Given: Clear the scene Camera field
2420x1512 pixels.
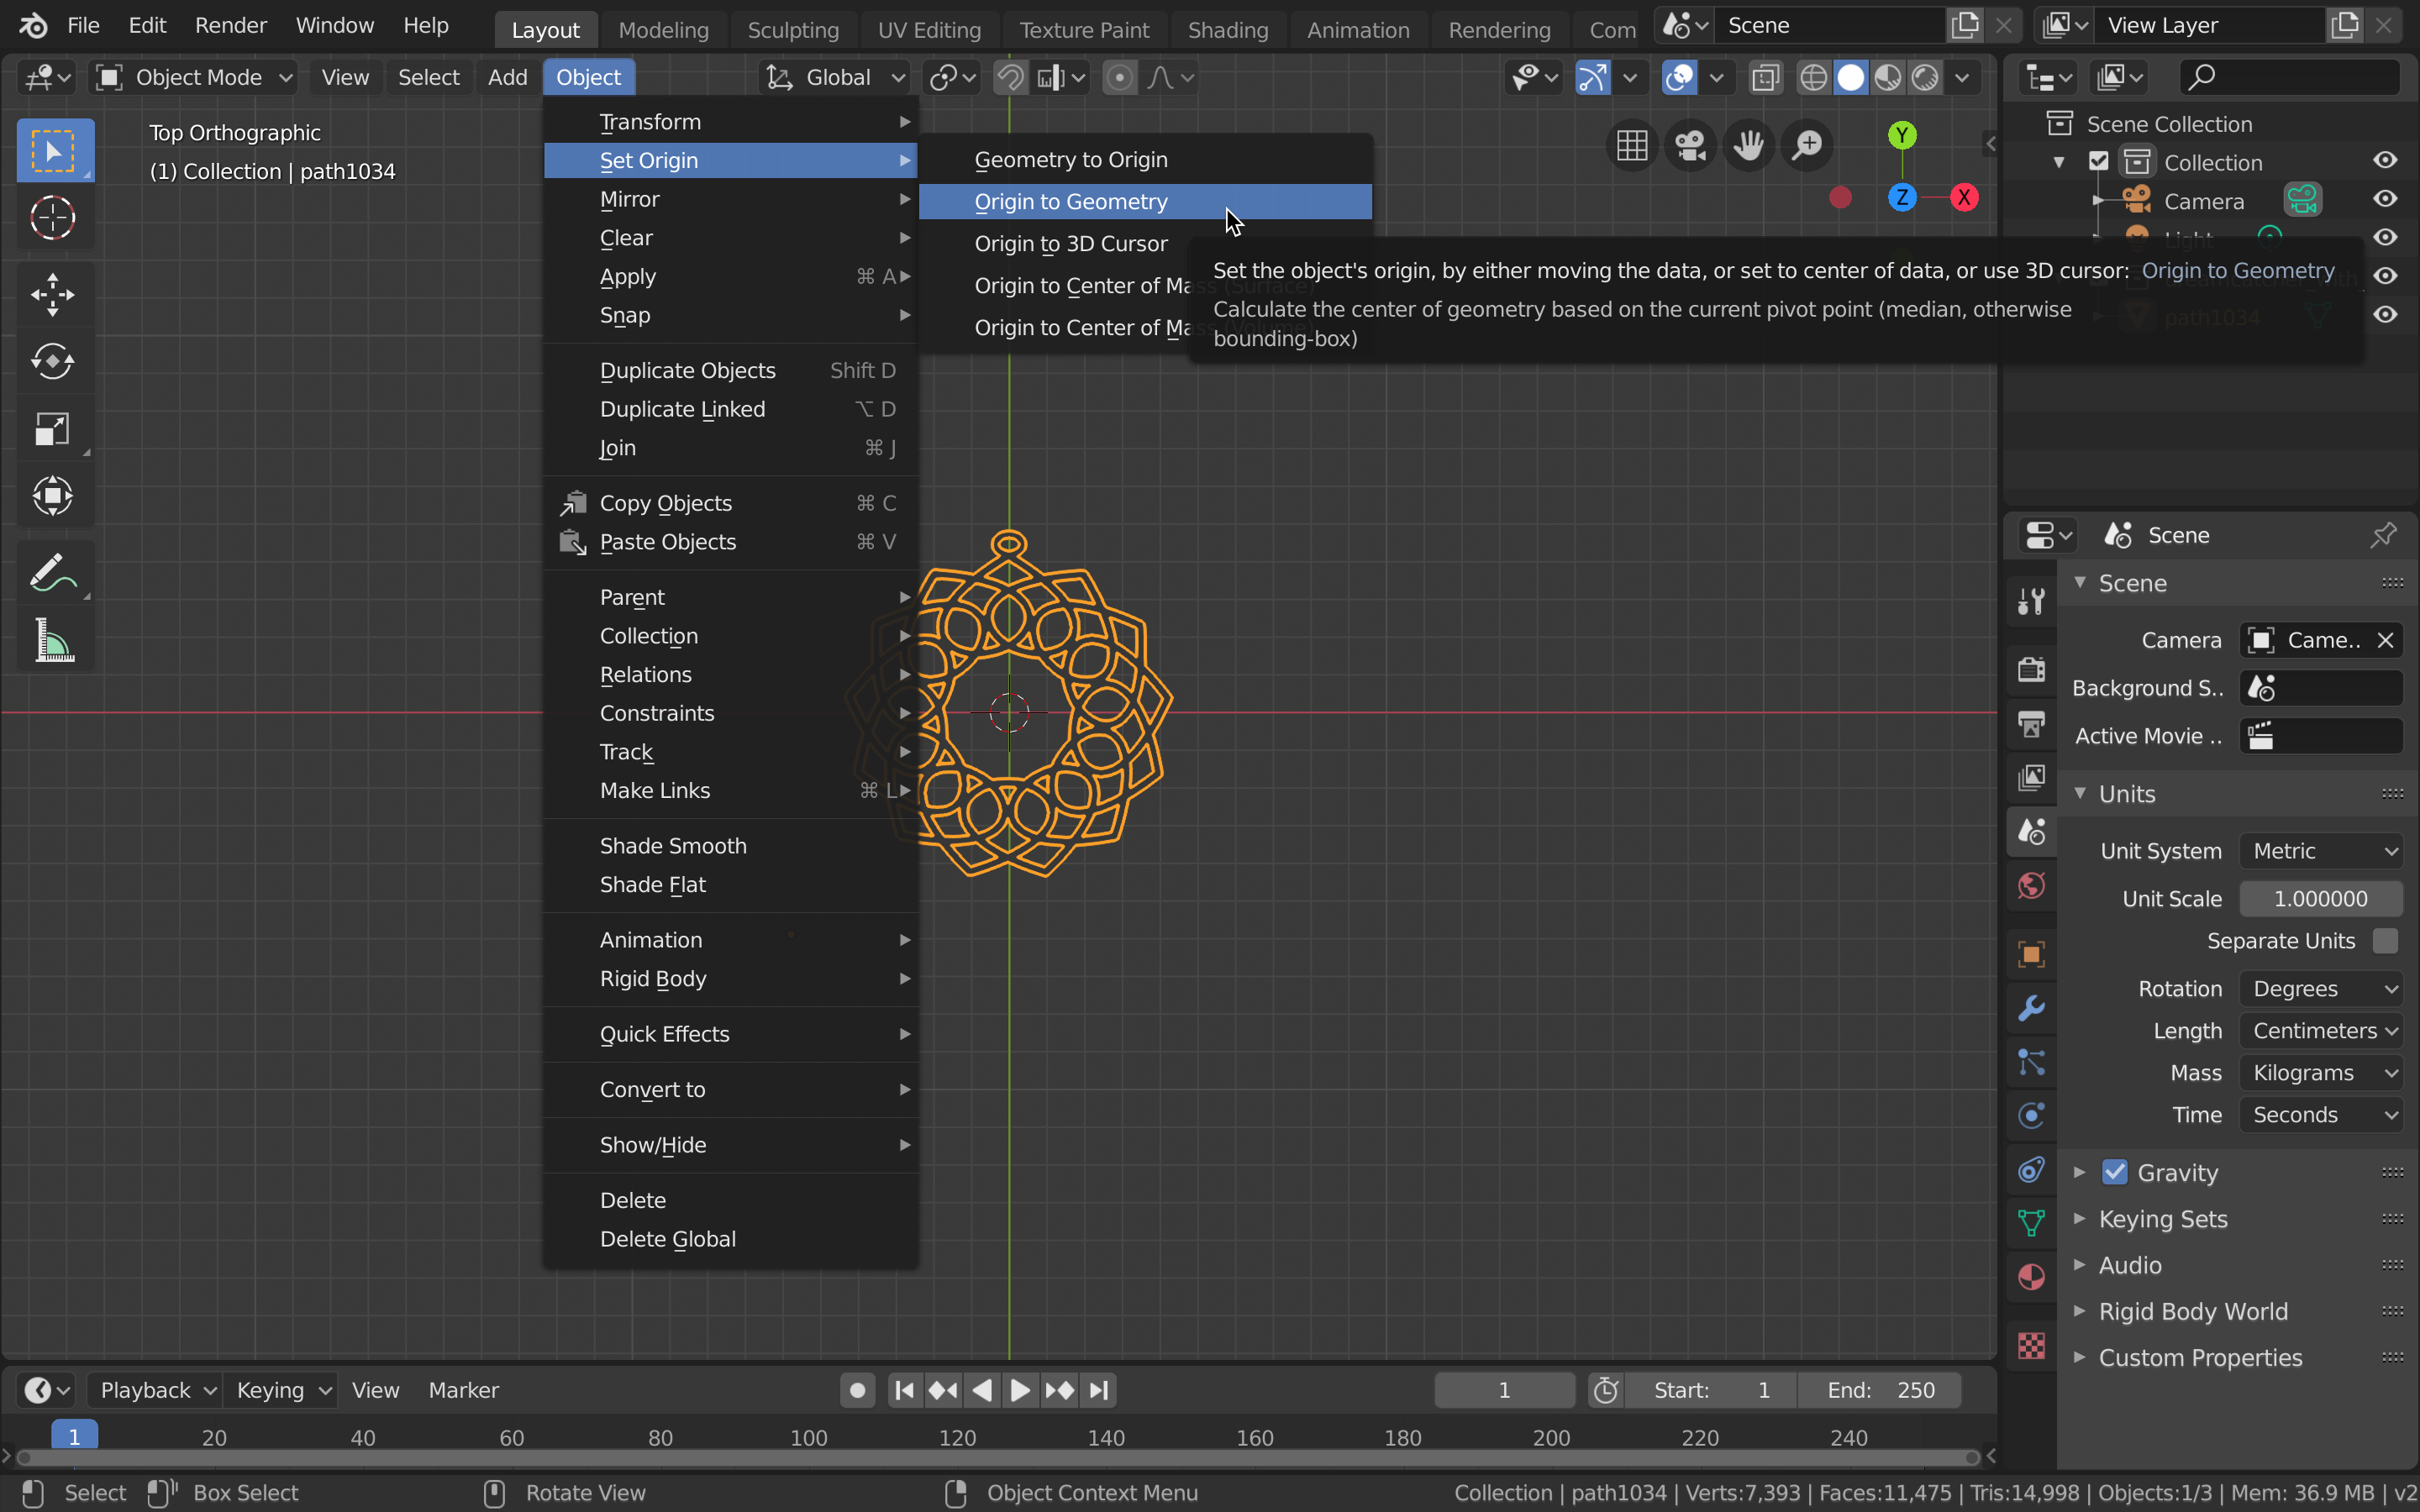Looking at the screenshot, I should (2385, 640).
